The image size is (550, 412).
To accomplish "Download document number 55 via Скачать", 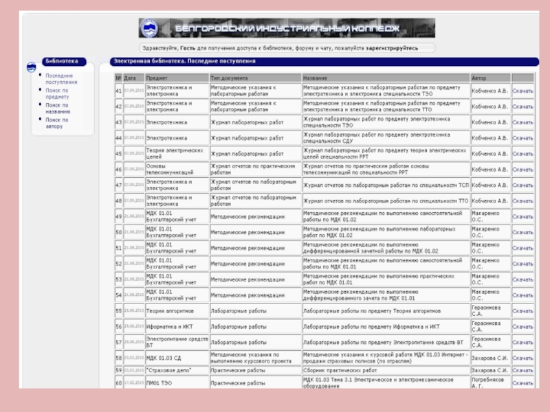I will point(522,311).
